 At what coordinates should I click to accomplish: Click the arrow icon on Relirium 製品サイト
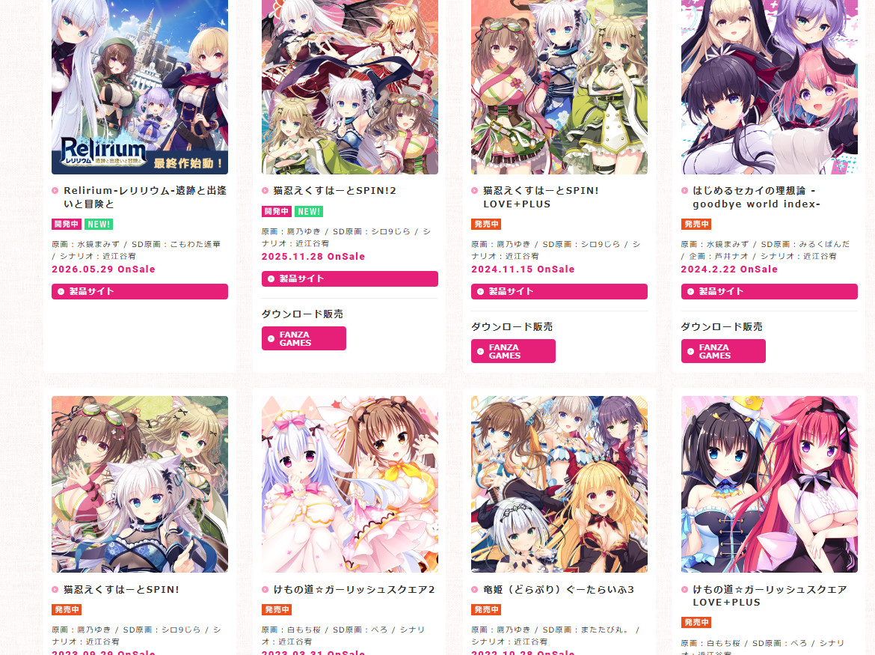[x=61, y=291]
